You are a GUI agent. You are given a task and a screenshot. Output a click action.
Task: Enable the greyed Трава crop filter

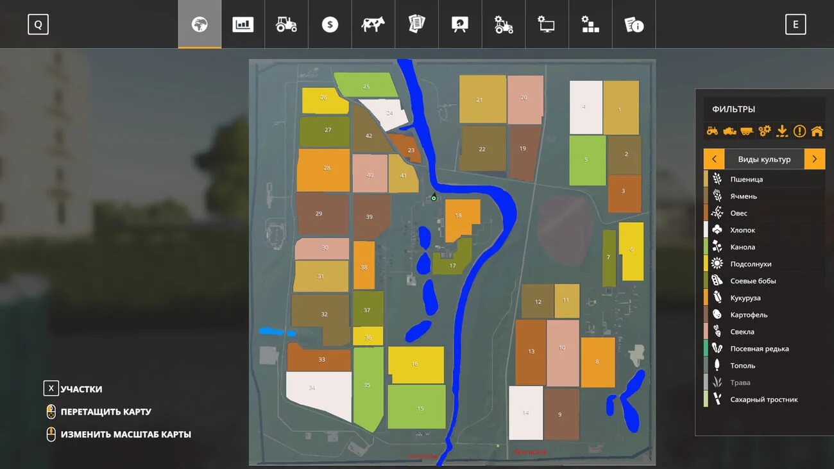click(x=764, y=382)
